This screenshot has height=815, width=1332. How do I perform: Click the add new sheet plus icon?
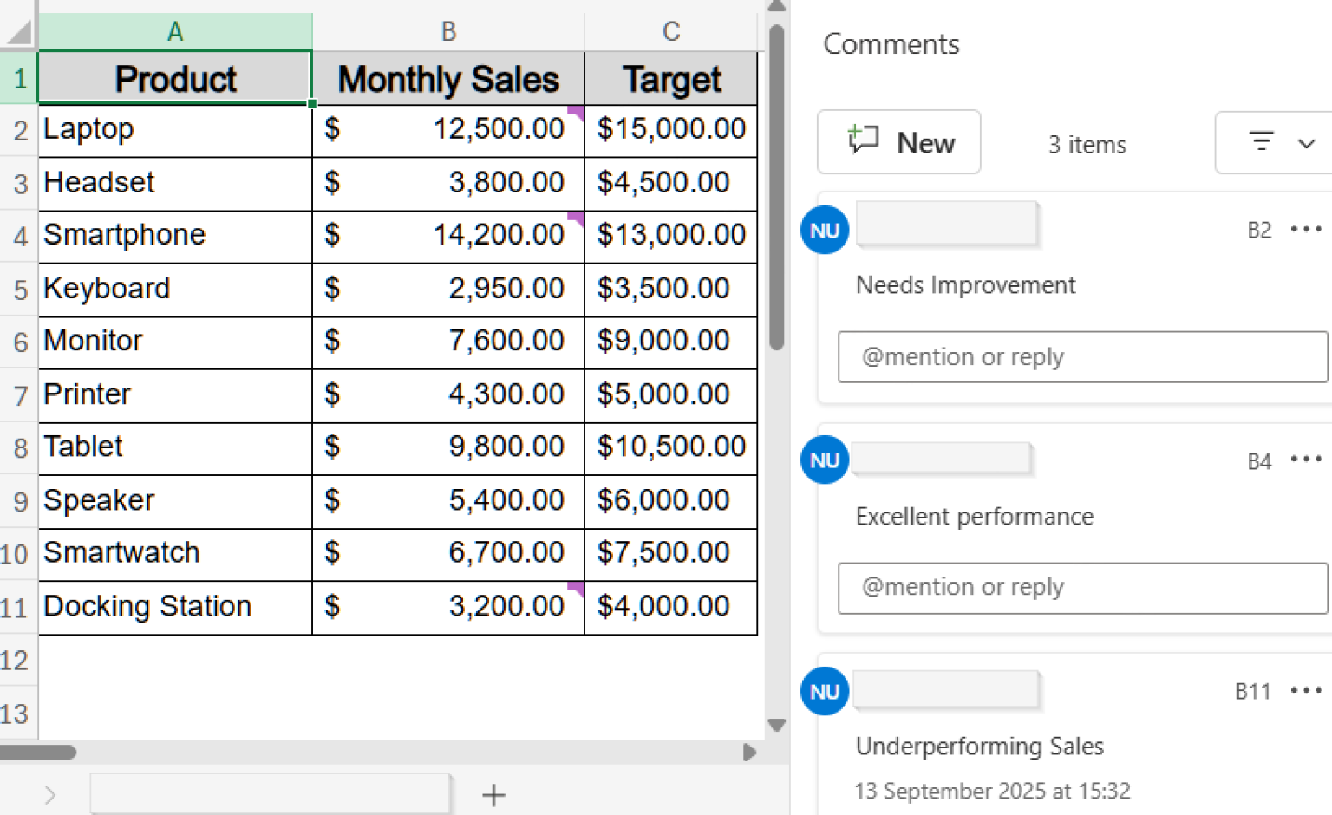(x=493, y=794)
